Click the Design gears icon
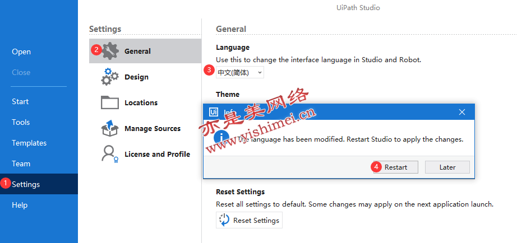The height and width of the screenshot is (243, 517). coord(109,77)
